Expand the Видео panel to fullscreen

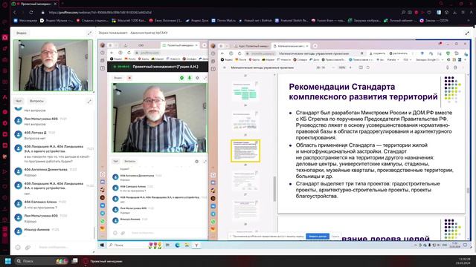coord(89,33)
